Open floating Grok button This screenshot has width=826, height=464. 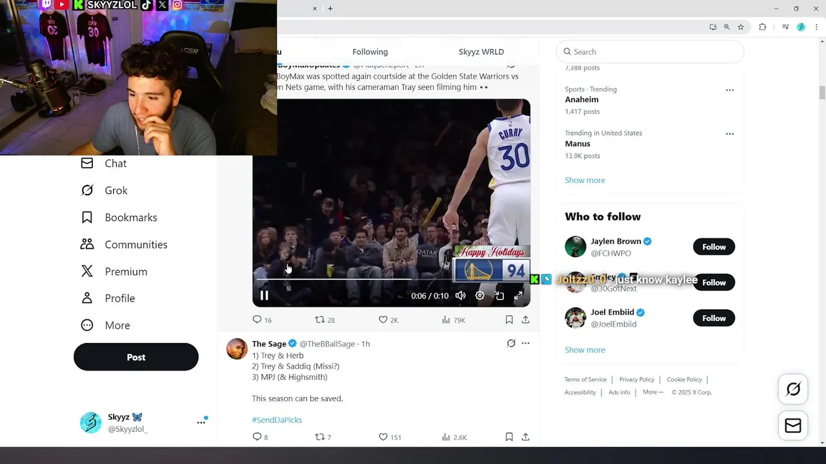click(793, 389)
